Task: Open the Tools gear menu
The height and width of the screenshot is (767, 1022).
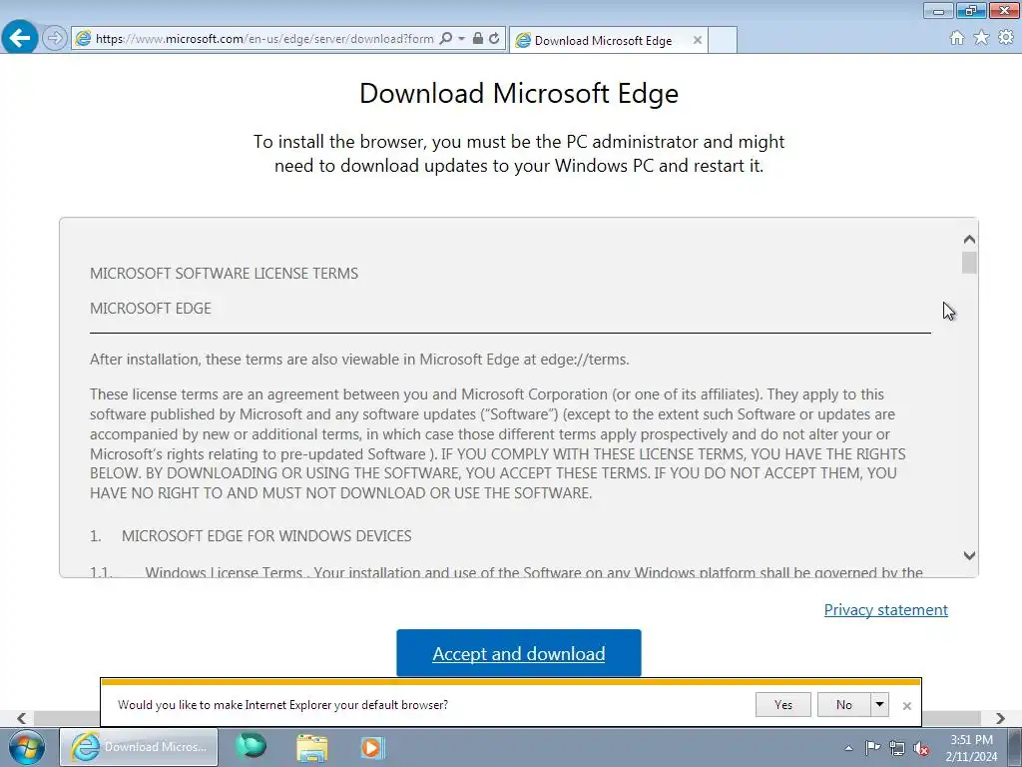Action: pos(1006,38)
